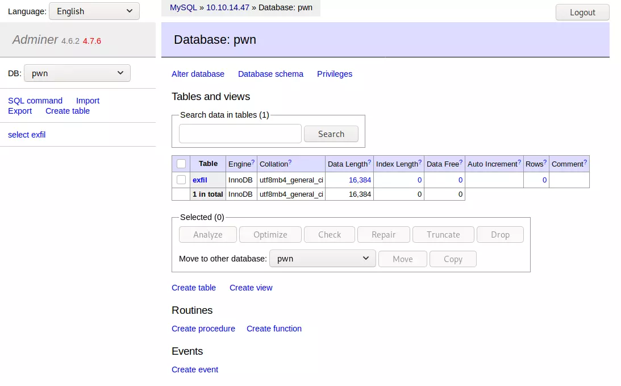Go to Import in sidebar

(87, 101)
